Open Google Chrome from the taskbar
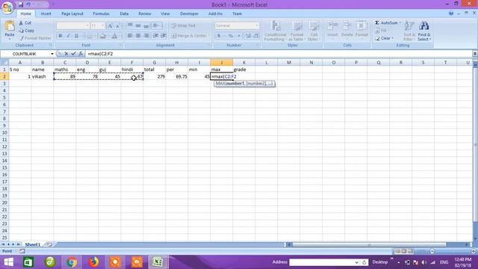Viewport: 478px width, 269px height. (x=72, y=262)
